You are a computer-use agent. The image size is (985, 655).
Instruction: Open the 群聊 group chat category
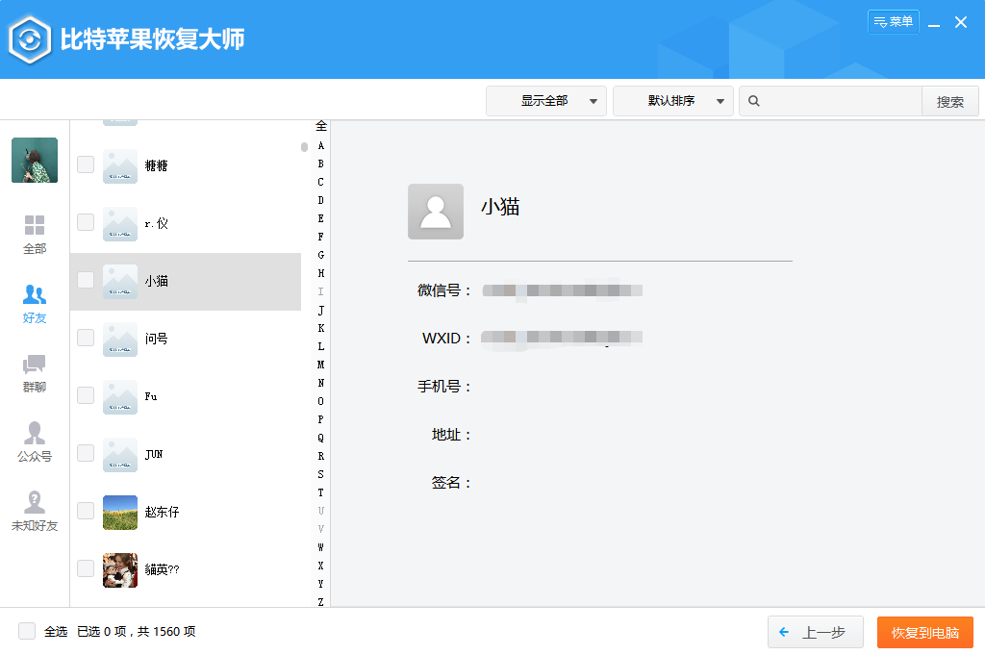point(35,373)
